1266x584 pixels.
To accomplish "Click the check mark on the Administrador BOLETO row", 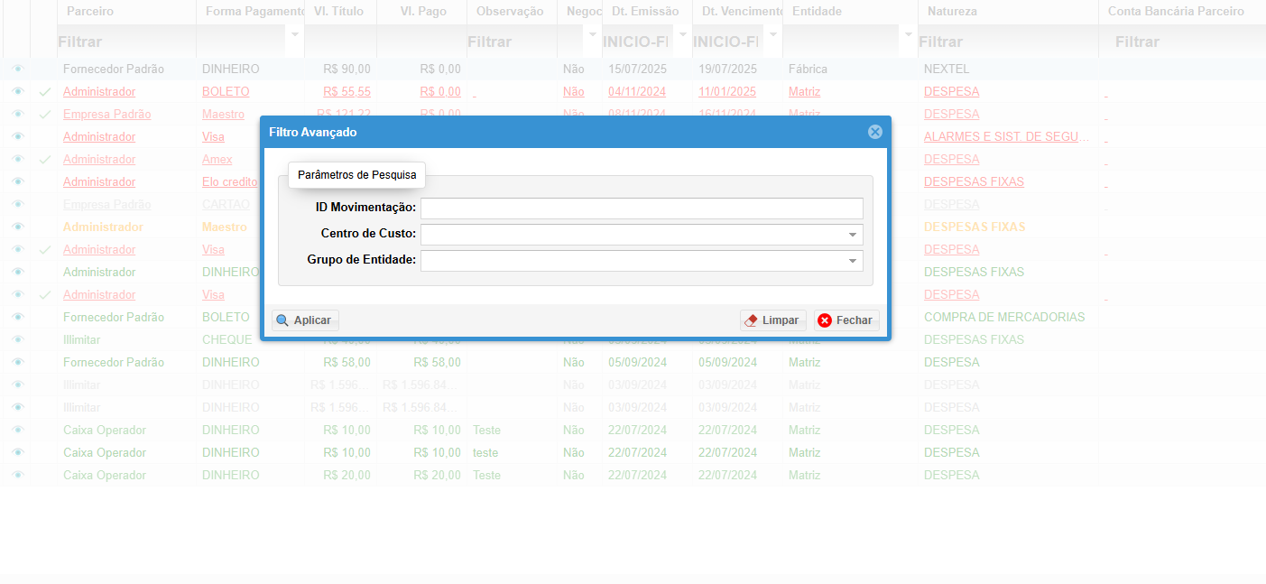I will (x=44, y=91).
